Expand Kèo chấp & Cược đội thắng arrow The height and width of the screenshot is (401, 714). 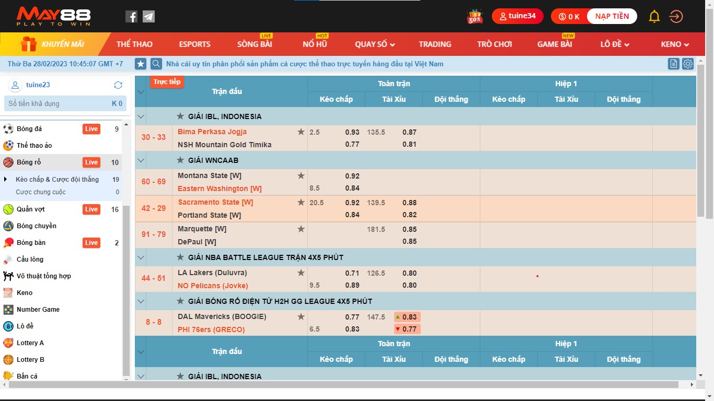coord(6,179)
